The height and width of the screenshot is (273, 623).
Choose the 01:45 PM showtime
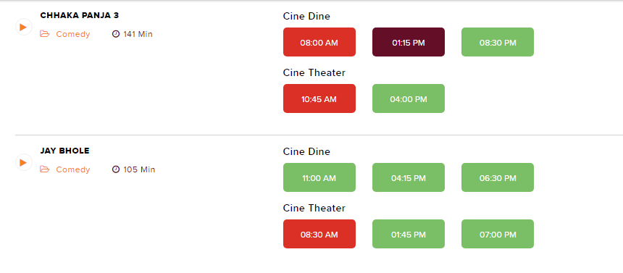[x=409, y=234]
